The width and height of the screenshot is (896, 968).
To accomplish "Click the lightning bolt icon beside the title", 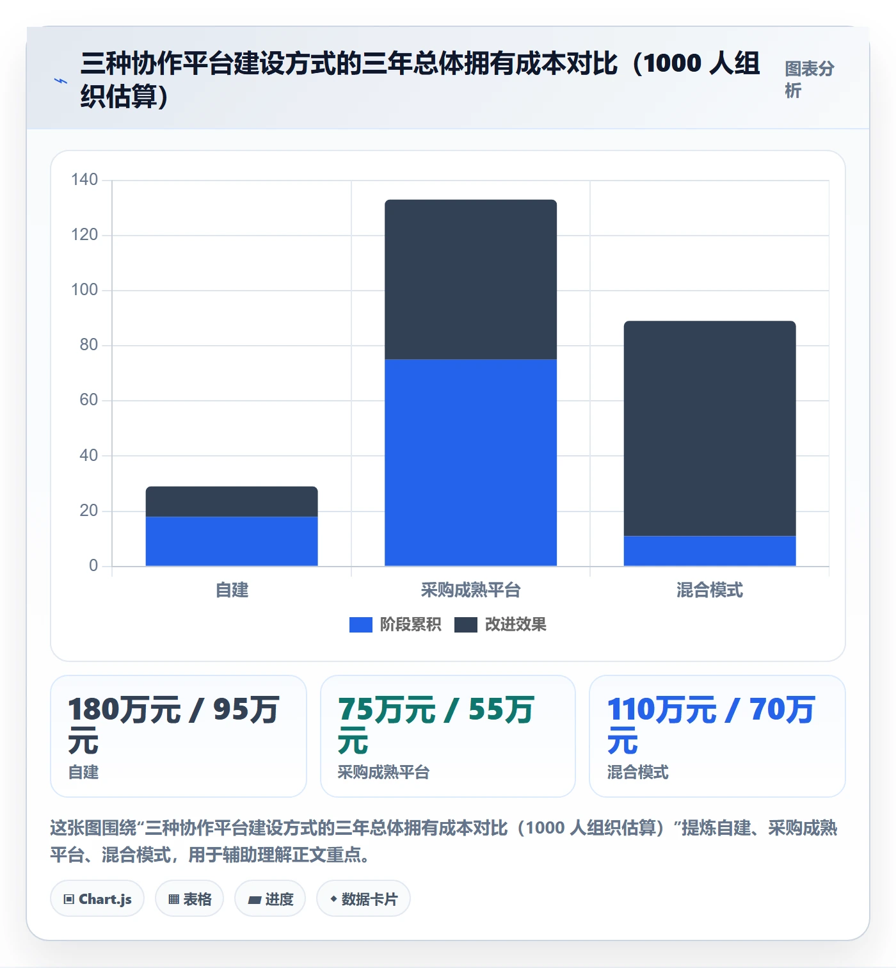I will pyautogui.click(x=61, y=81).
